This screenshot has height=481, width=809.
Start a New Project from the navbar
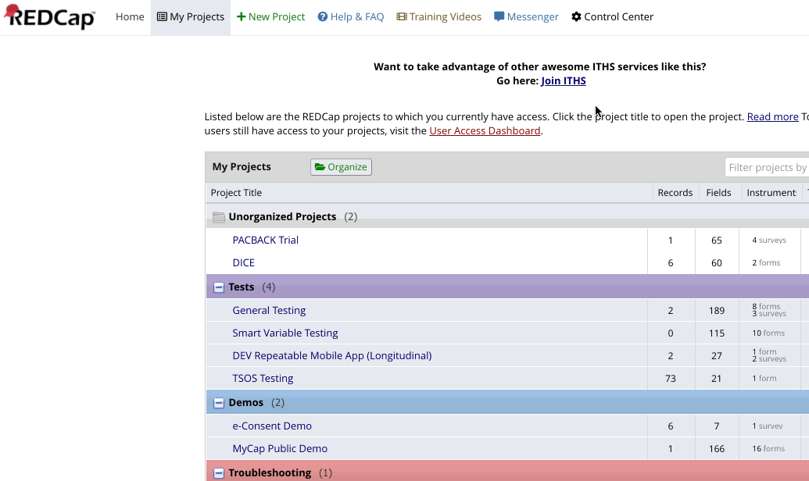coord(277,16)
